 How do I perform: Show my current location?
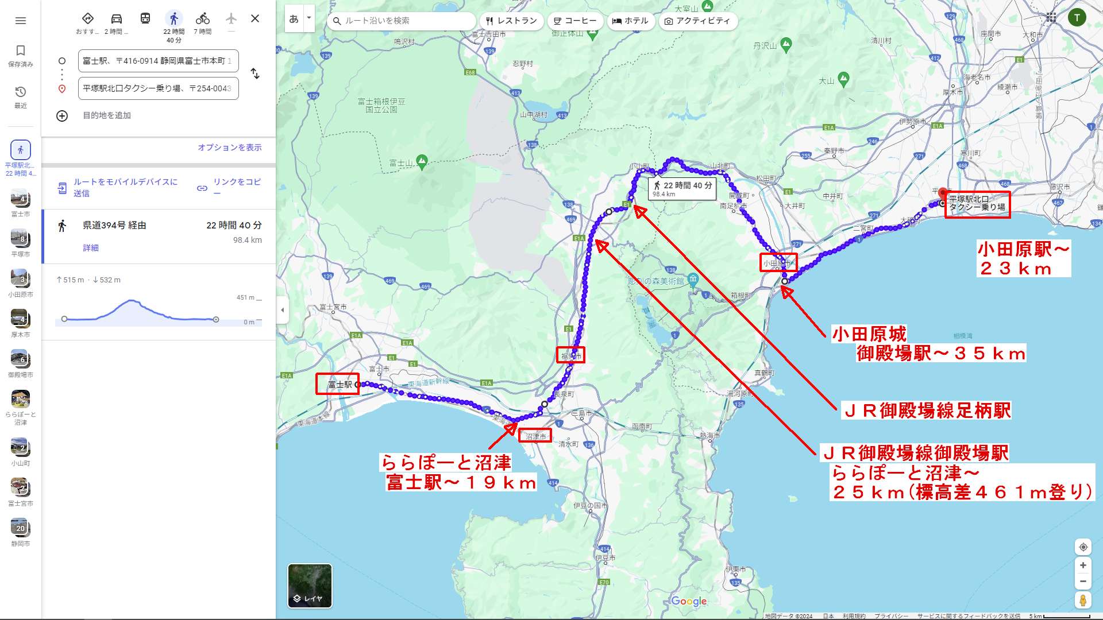pyautogui.click(x=1083, y=547)
